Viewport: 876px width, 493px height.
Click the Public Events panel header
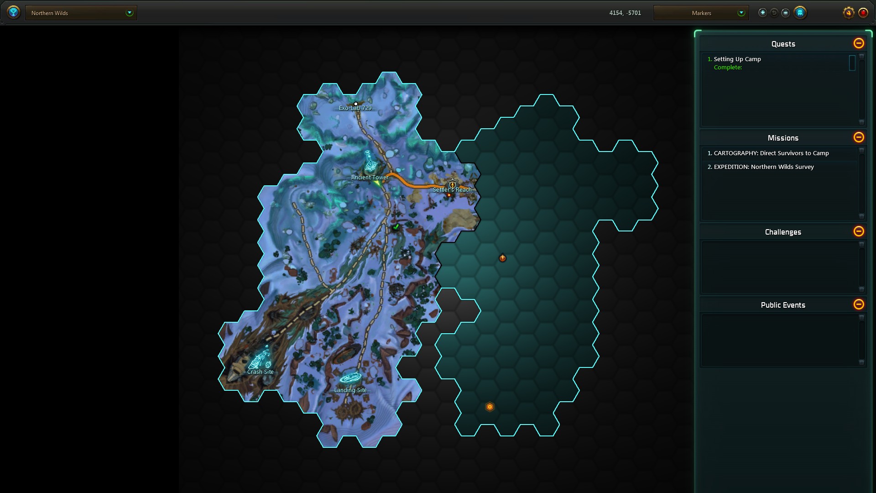(783, 305)
